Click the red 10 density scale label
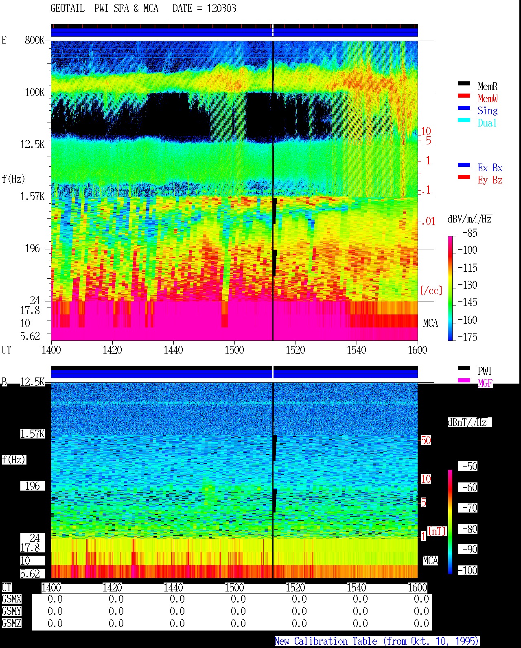 click(x=426, y=131)
